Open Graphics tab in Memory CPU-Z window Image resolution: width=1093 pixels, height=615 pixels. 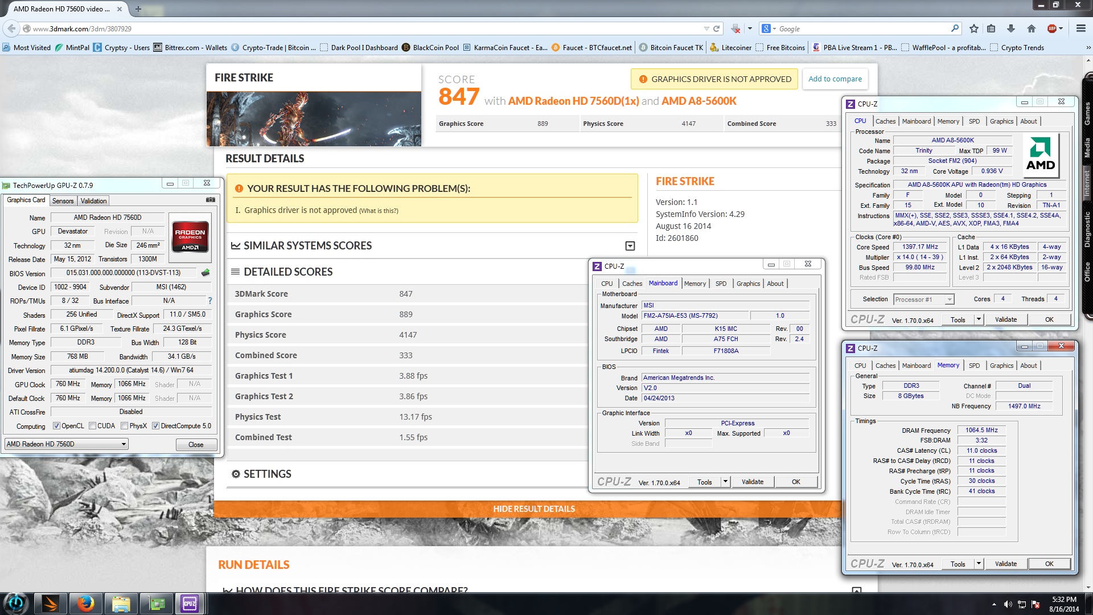[1001, 366]
